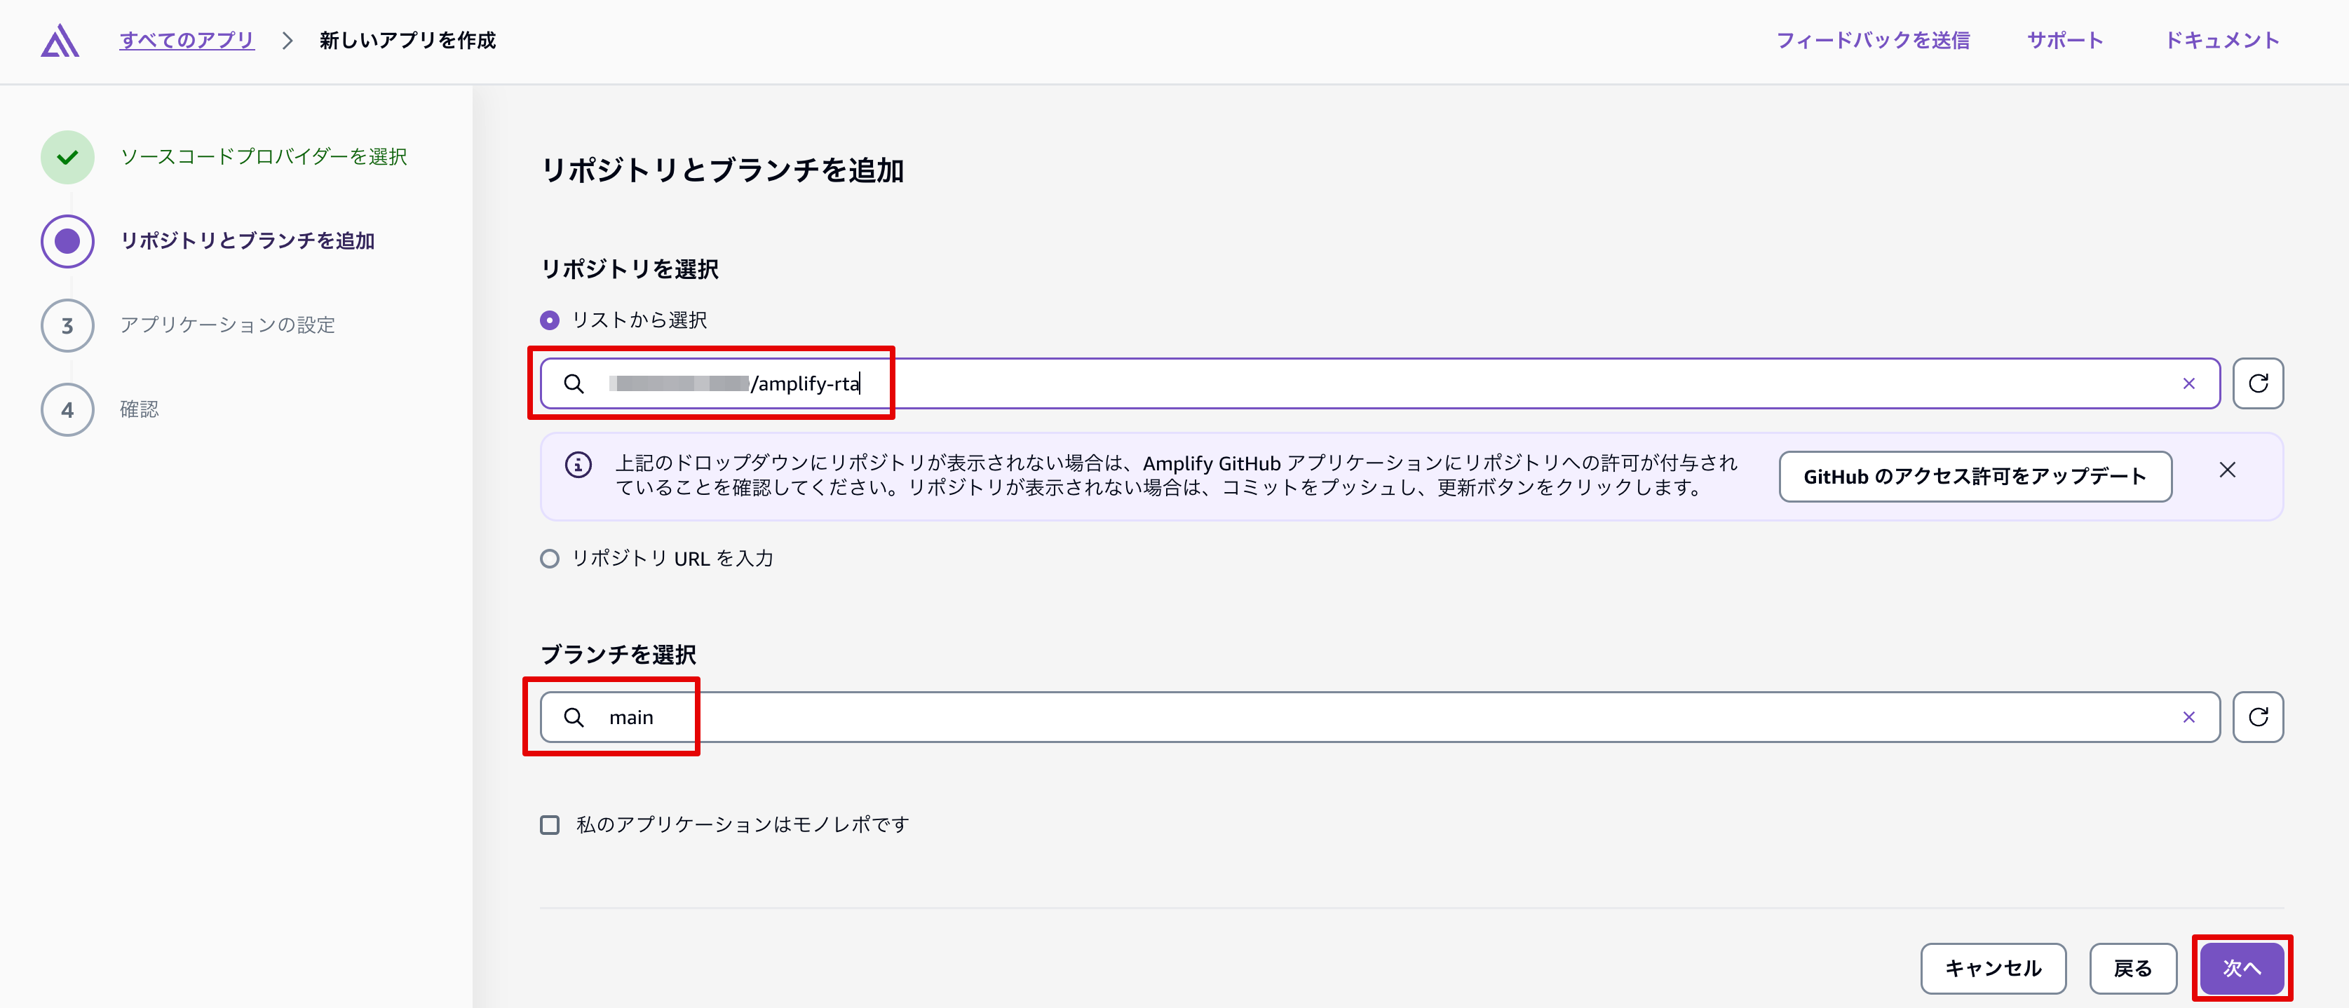Viewport: 2349px width, 1008px height.
Task: Select the リポジトリ URL を入力 radio option
Action: pos(549,559)
